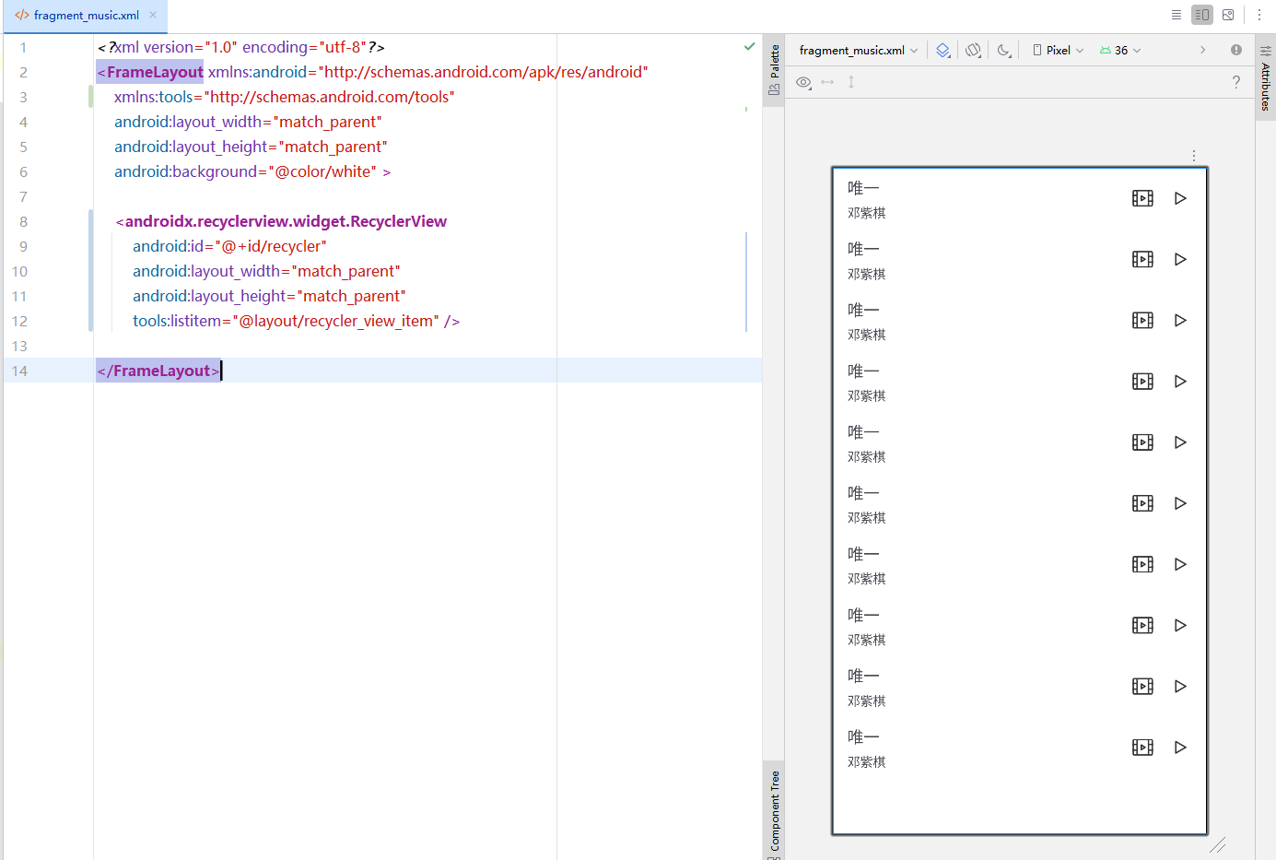Expand hidden preview toolbar items with chevron
This screenshot has width=1276, height=860.
tap(1202, 50)
